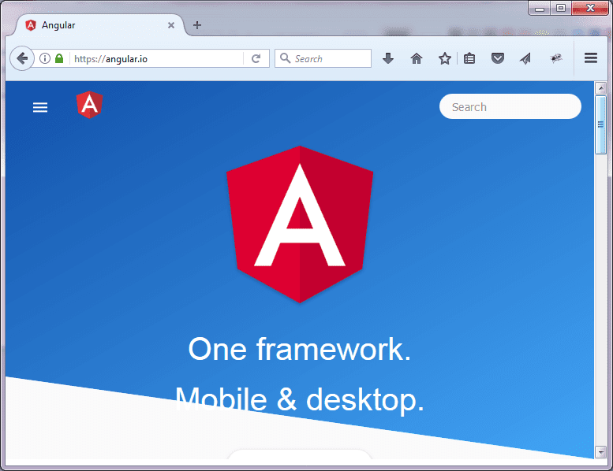Click the scrollbar up arrow

coord(600,88)
